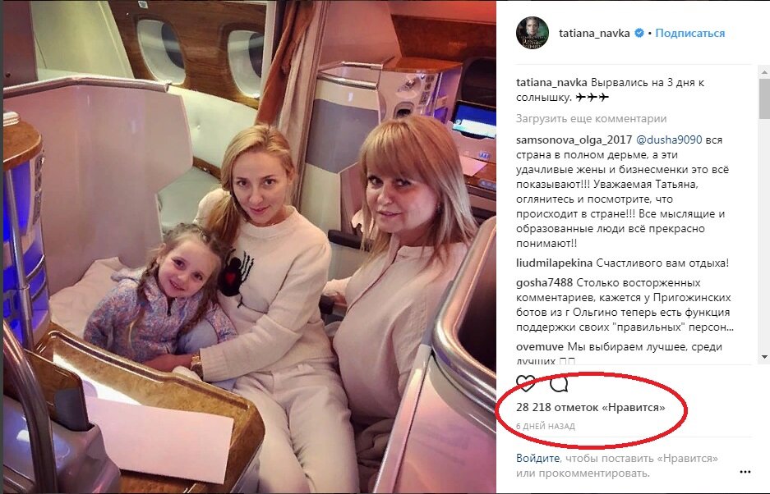The width and height of the screenshot is (770, 494).
Task: Open the ovemuve commenter profile
Action: [540, 347]
